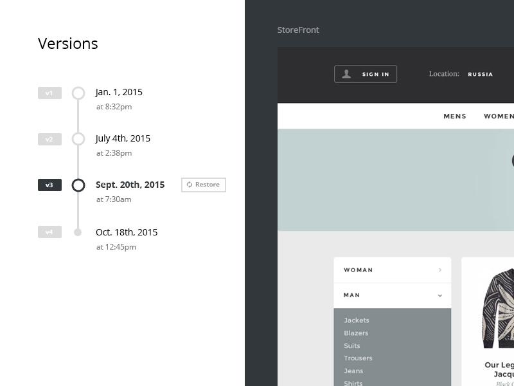Select the Sept. 20th, 2015 timeline circle
Viewport: 514px width, 386px height.
(x=78, y=185)
